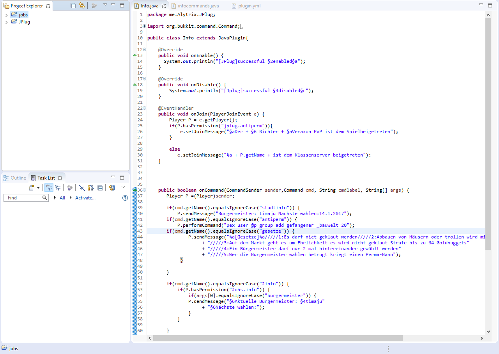Close the Info.java editor tab
Viewport: 499px width, 354px height.
click(x=163, y=6)
